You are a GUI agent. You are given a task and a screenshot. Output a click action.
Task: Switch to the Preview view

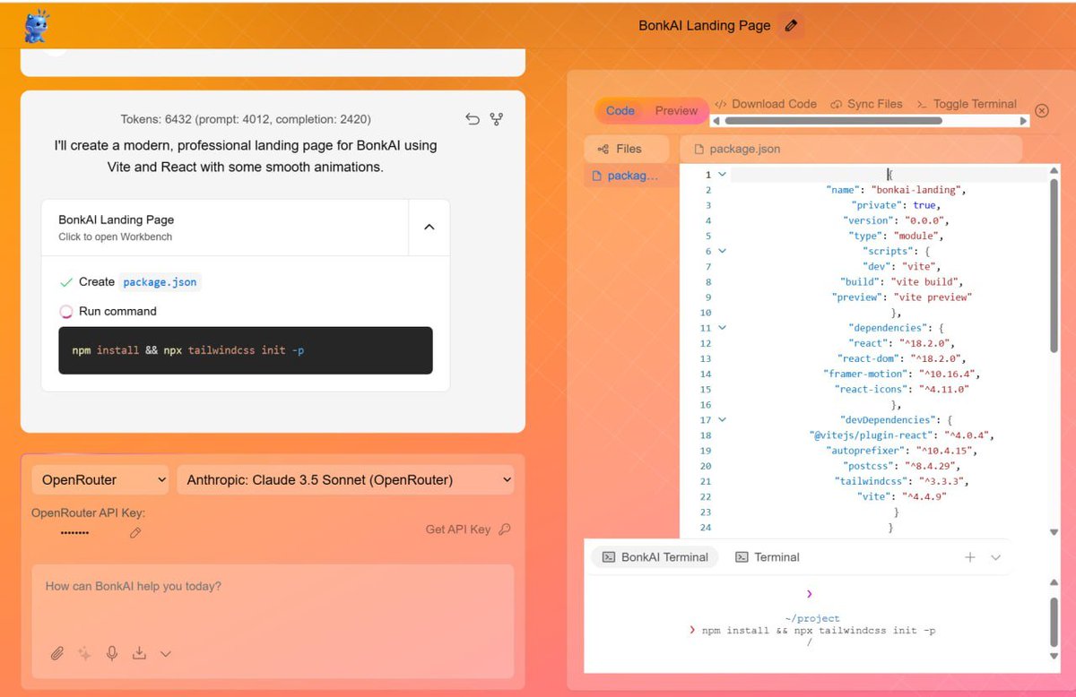click(676, 111)
